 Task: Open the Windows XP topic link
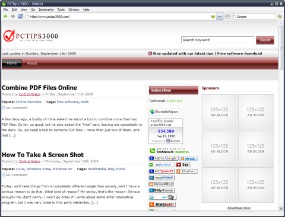pyautogui.click(x=62, y=169)
